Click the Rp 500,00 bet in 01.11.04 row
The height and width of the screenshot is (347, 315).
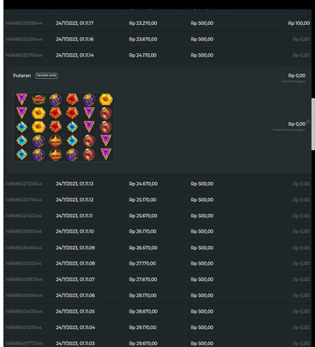(x=202, y=327)
